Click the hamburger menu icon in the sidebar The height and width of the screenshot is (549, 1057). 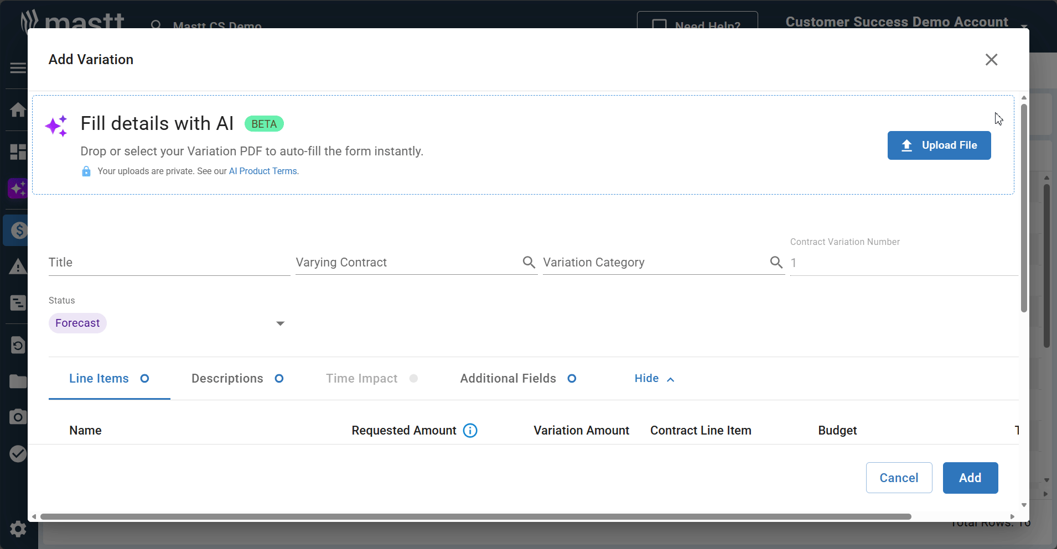click(18, 68)
